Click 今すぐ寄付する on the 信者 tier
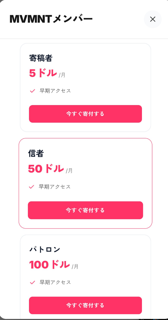The image size is (168, 320). [85, 210]
